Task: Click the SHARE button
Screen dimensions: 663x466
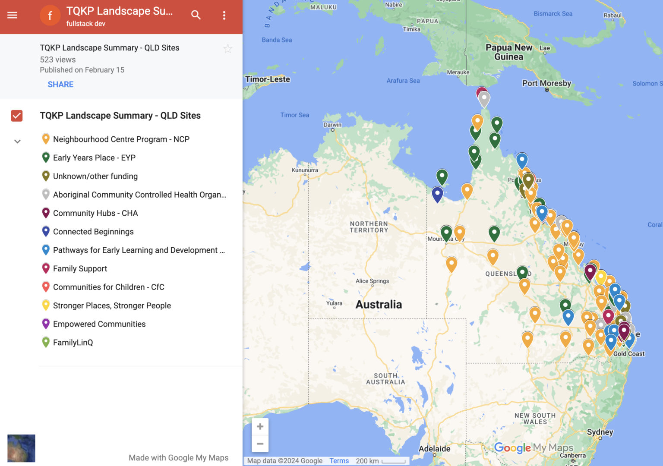Action: click(60, 84)
